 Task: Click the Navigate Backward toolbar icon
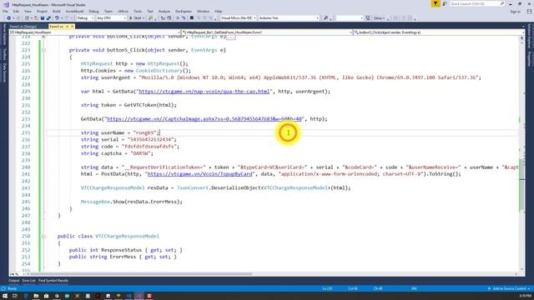tap(8, 18)
